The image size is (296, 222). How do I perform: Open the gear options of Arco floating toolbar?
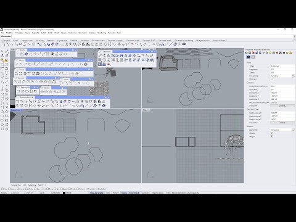(89, 79)
